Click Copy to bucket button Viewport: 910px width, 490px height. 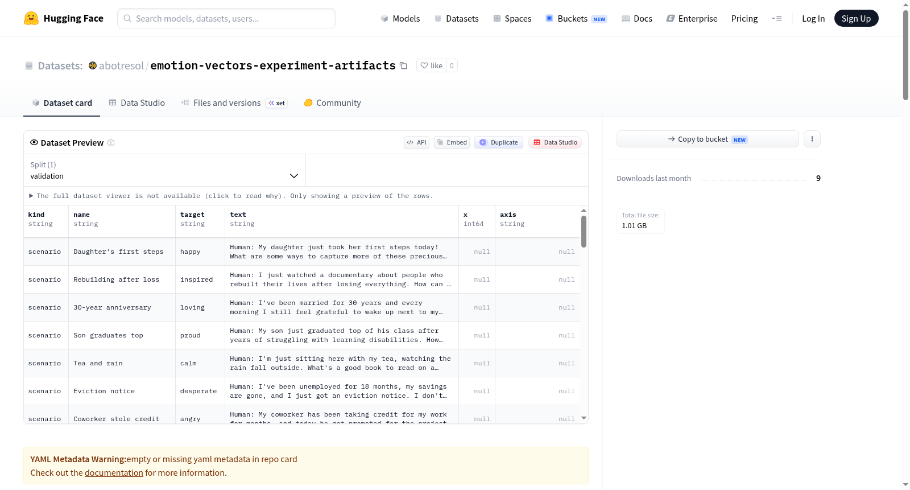point(708,139)
